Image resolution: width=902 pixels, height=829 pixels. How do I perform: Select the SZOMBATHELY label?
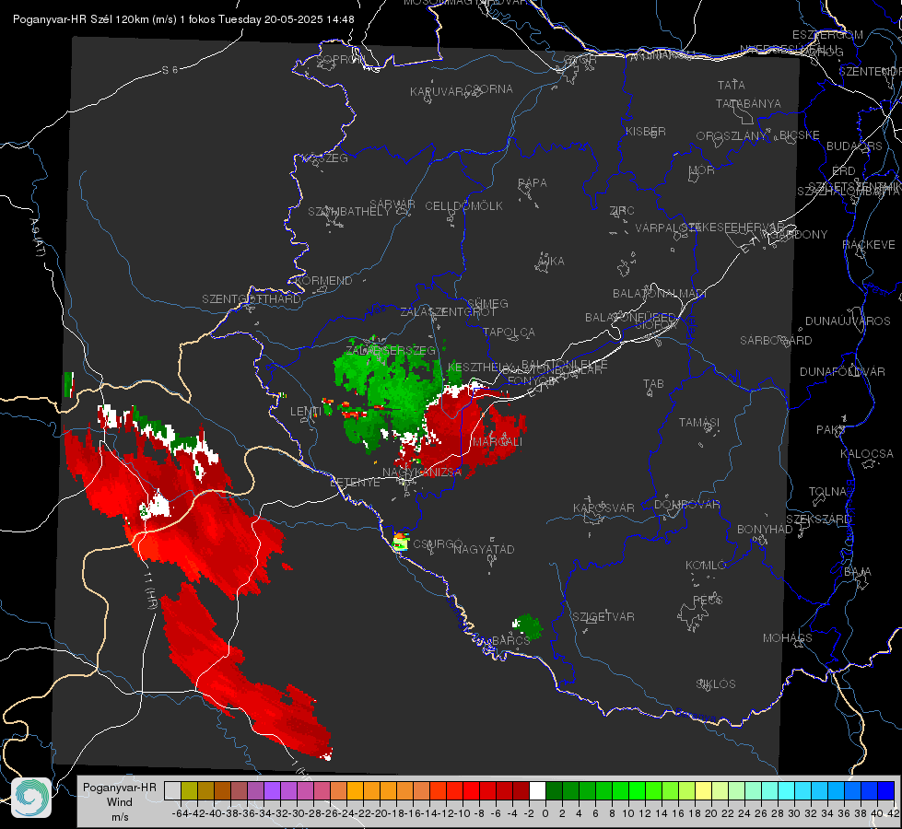(x=348, y=212)
